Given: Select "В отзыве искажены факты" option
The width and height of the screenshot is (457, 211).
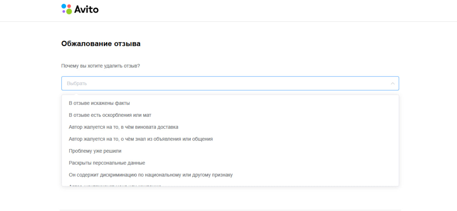Looking at the screenshot, I should pyautogui.click(x=99, y=103).
